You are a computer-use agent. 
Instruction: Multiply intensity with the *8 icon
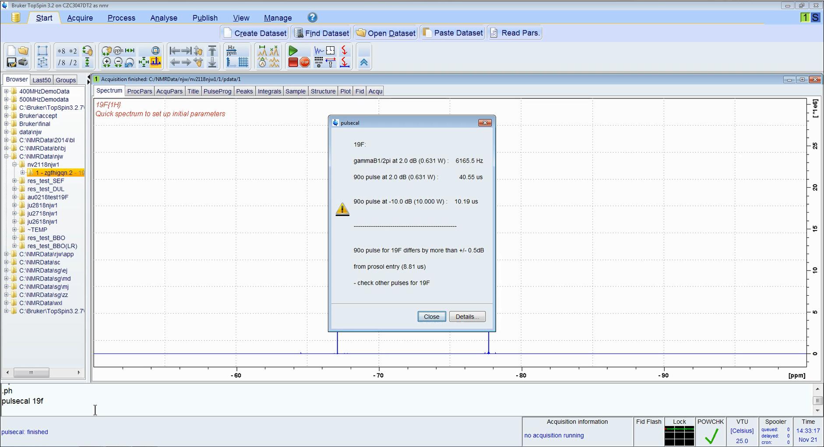(x=61, y=51)
